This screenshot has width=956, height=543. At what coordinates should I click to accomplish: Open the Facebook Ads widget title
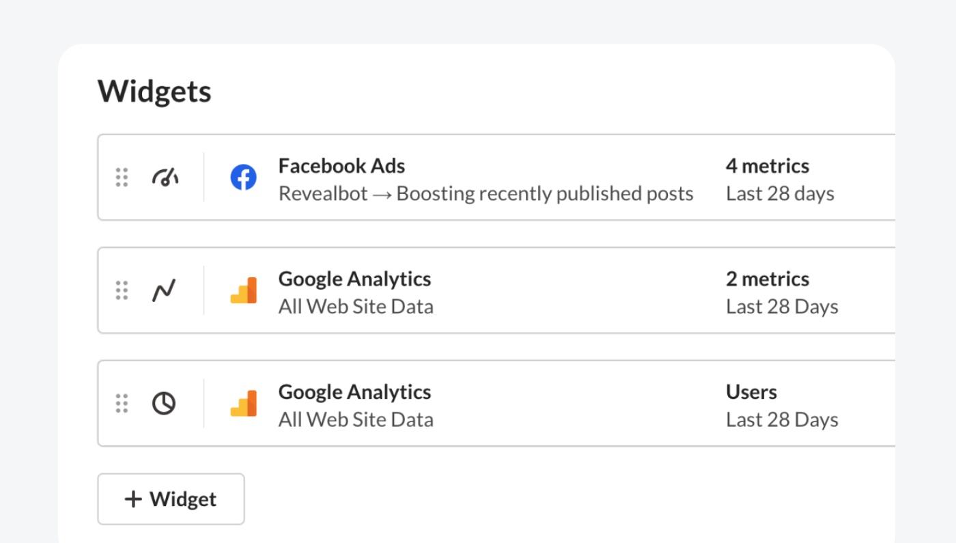coord(341,166)
